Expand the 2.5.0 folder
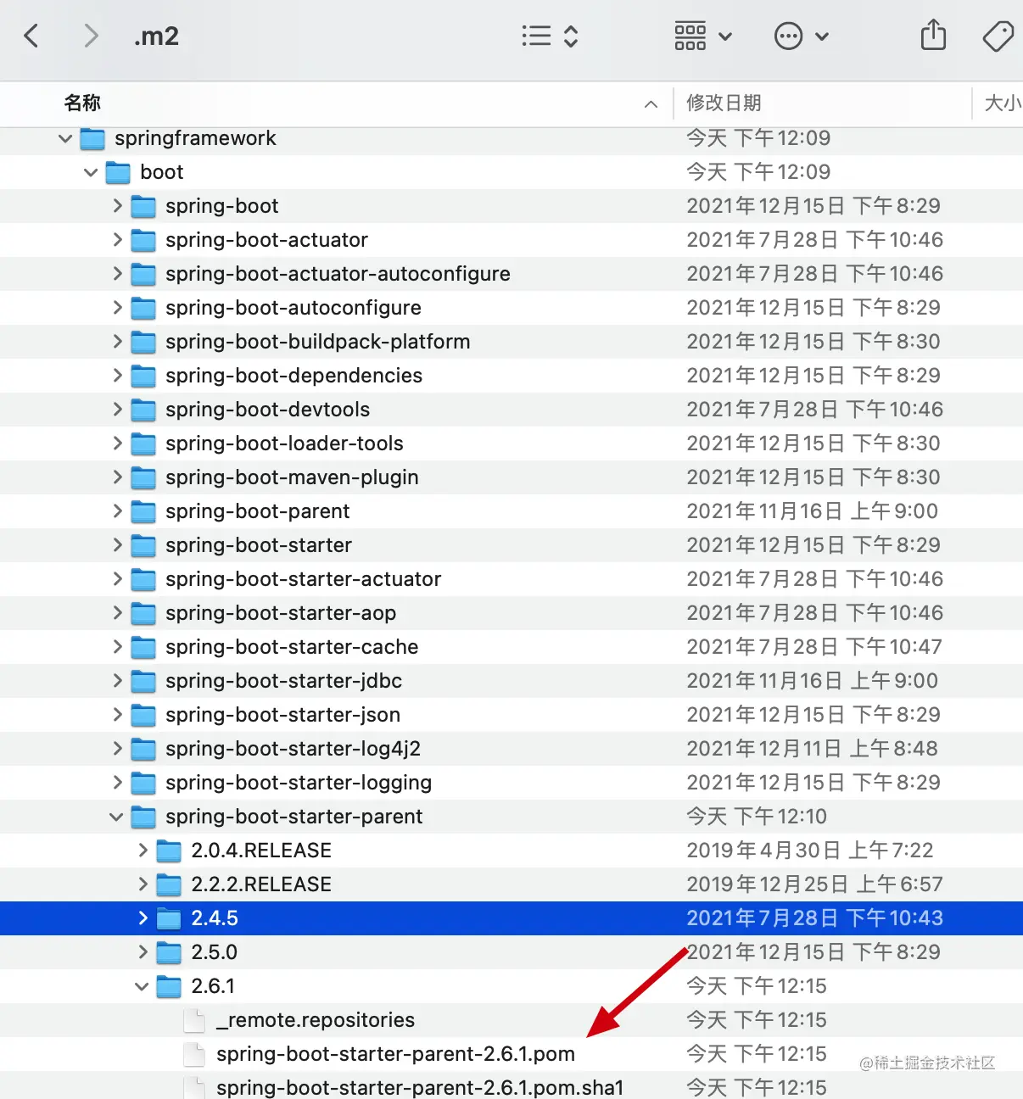 pyautogui.click(x=143, y=952)
